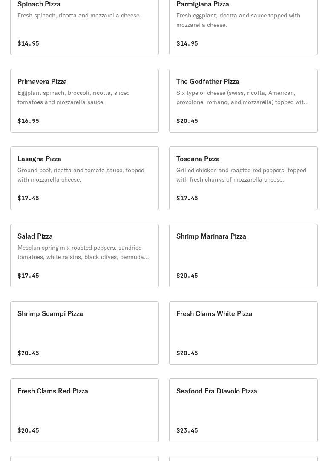Viewport: 328px width, 461px height.
Task: Click Seafood Fra Diavolo Pizza card
Action: pyautogui.click(x=243, y=410)
